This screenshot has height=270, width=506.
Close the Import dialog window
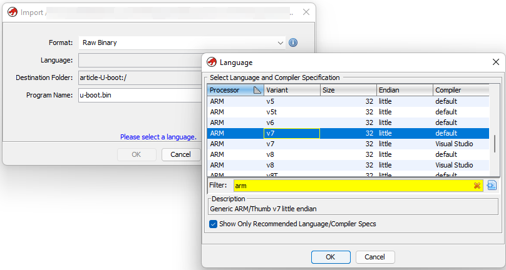click(306, 12)
